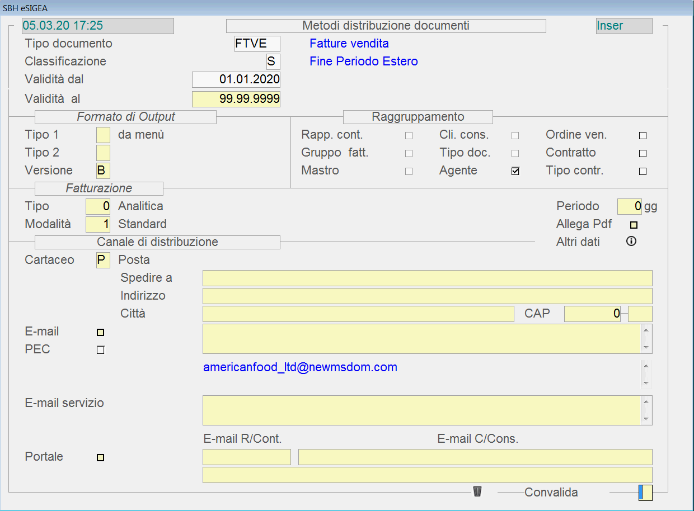Tick the Contratto checkbox

[643, 153]
